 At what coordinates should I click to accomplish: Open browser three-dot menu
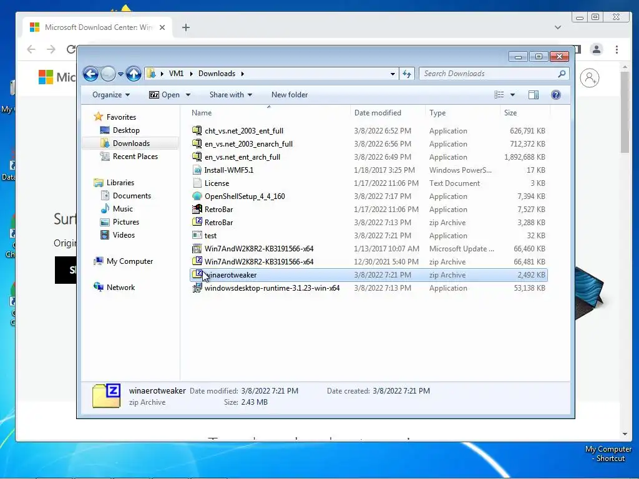click(x=617, y=49)
